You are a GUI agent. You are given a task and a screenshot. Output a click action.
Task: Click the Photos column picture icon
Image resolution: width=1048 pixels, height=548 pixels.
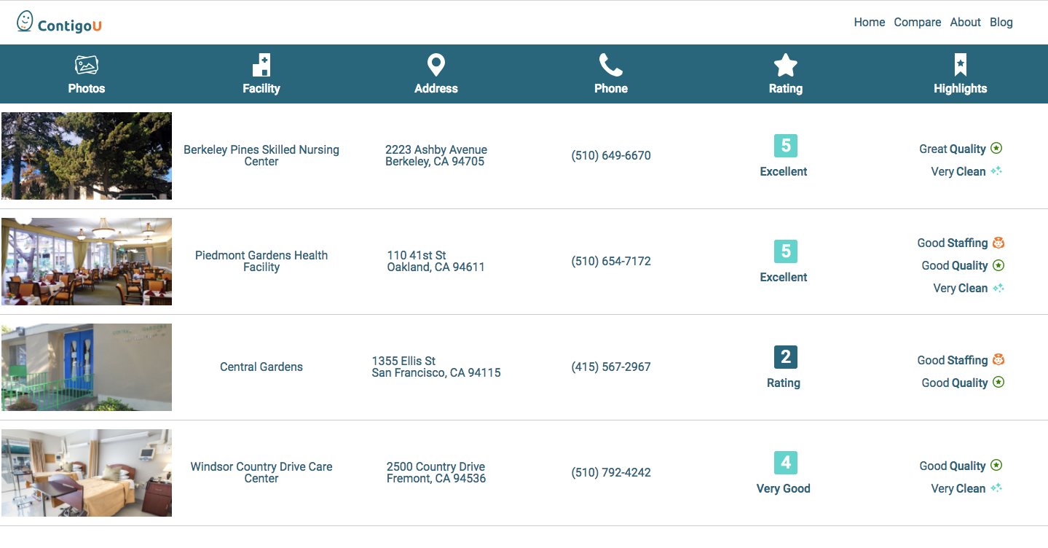(x=87, y=65)
